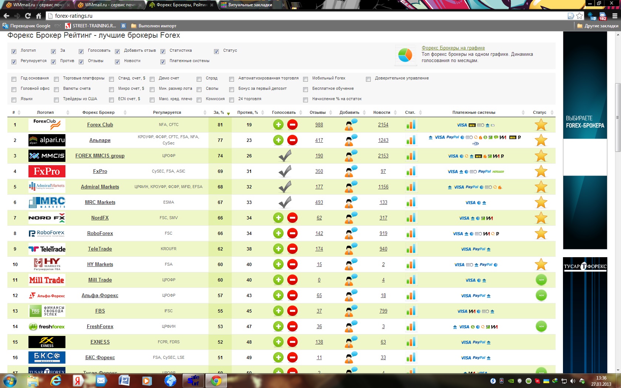The height and width of the screenshot is (388, 621).
Task: Enable the Год основания checkbox
Action: 14,79
